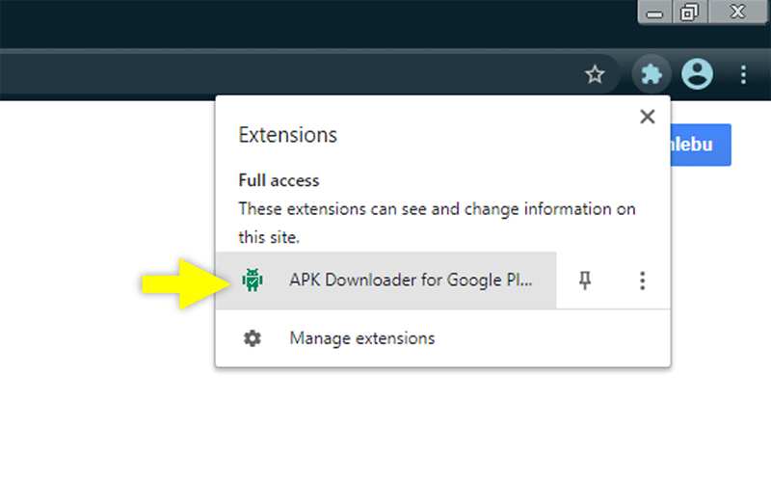Pin APK Downloader to the toolbar
The image size is (771, 483).
coord(585,281)
